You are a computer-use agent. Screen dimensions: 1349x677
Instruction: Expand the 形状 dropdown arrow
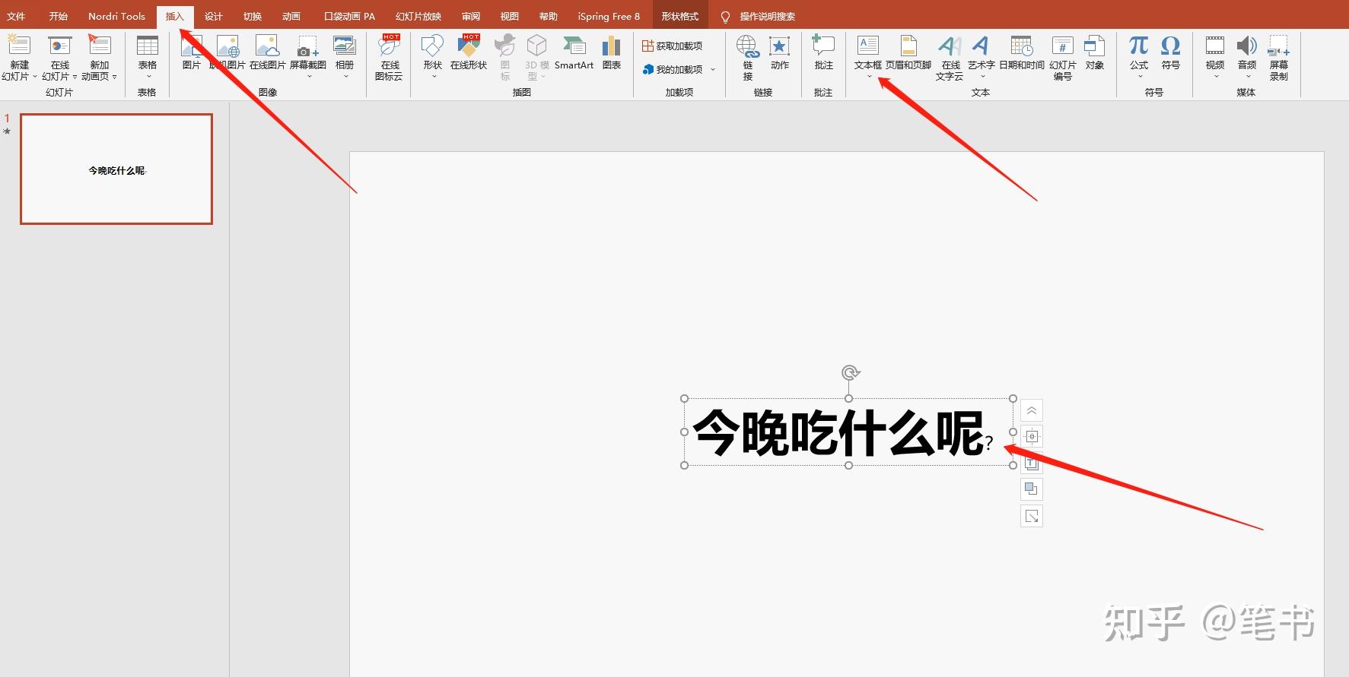(434, 76)
